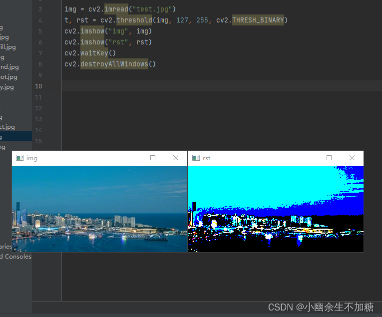Click the rst window title text
382x317 pixels.
coord(206,158)
